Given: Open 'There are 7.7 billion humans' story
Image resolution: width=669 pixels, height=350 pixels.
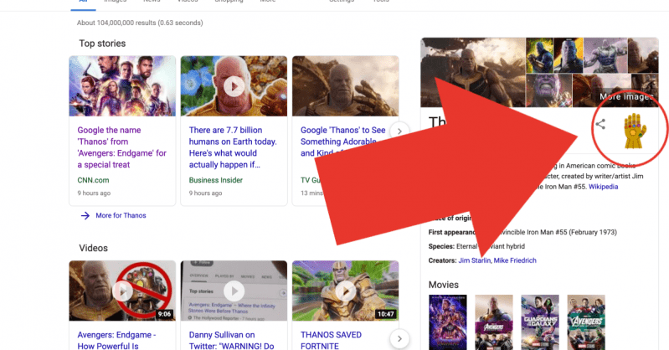Looking at the screenshot, I should [233, 147].
